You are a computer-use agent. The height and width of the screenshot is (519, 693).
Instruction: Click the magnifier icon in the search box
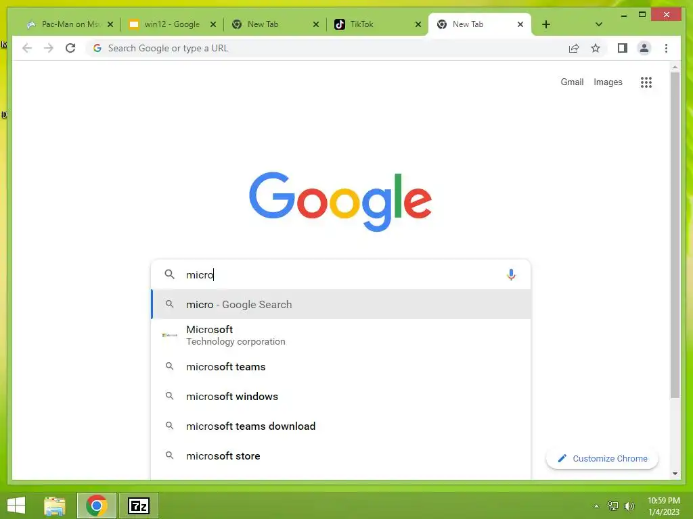coord(169,274)
